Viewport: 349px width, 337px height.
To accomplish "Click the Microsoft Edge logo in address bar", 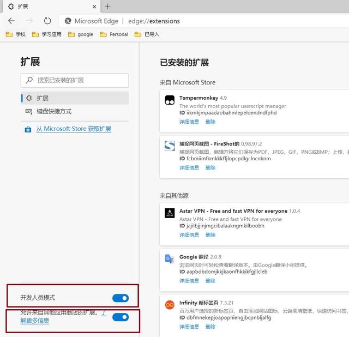I will pos(68,21).
